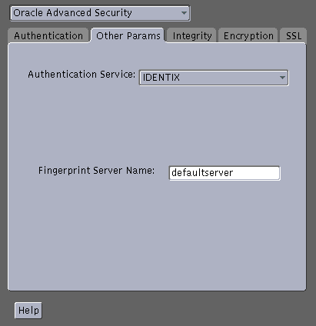The width and height of the screenshot is (316, 326).
Task: Open the Oracle Advanced Security dropdown
Action: coord(100,13)
